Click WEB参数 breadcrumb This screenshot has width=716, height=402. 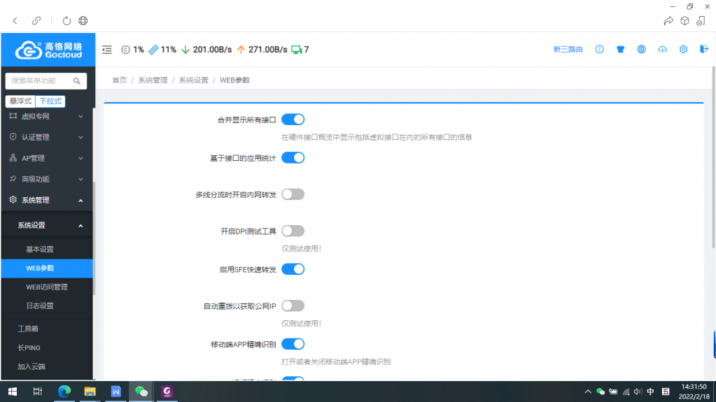tap(234, 80)
